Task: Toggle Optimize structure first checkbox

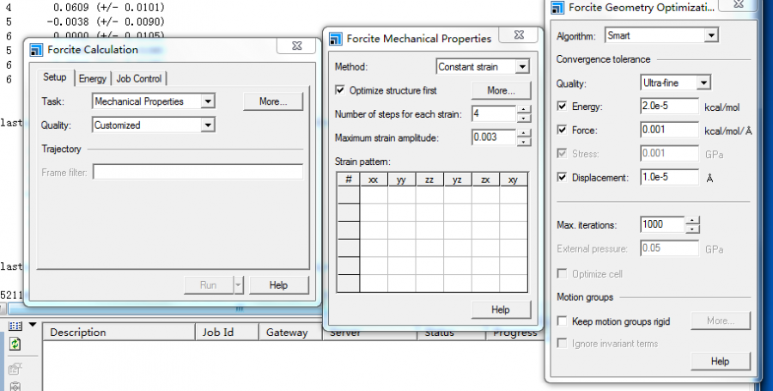Action: (339, 90)
